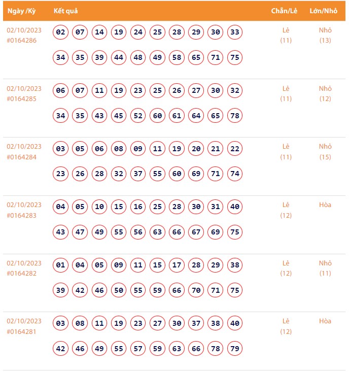Click the "Kết quả" column header

tap(66, 11)
